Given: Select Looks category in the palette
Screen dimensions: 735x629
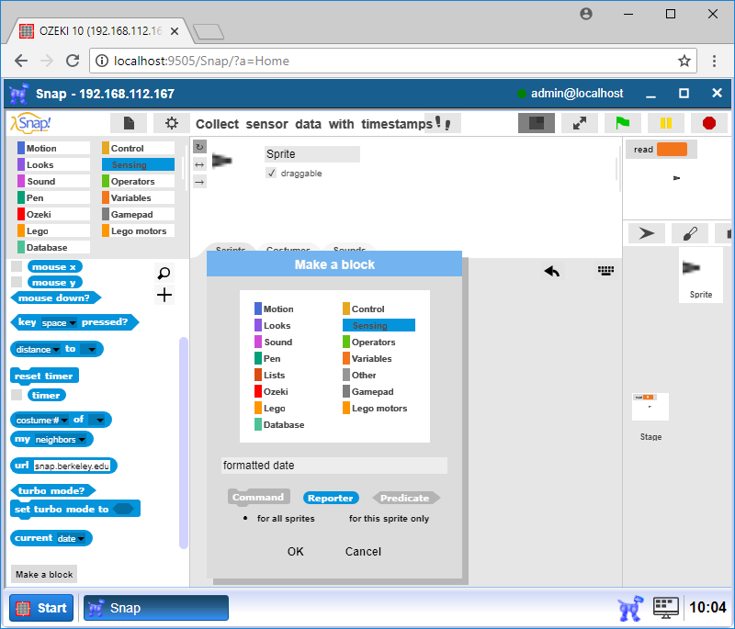Looking at the screenshot, I should (53, 164).
